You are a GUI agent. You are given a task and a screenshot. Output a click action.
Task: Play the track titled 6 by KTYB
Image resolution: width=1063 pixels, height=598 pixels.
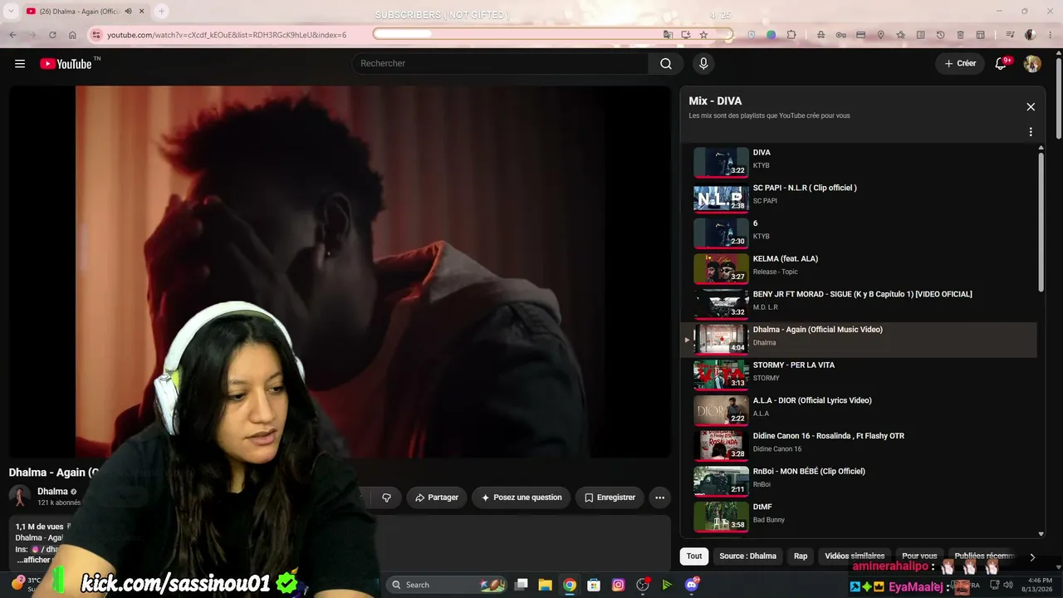859,233
